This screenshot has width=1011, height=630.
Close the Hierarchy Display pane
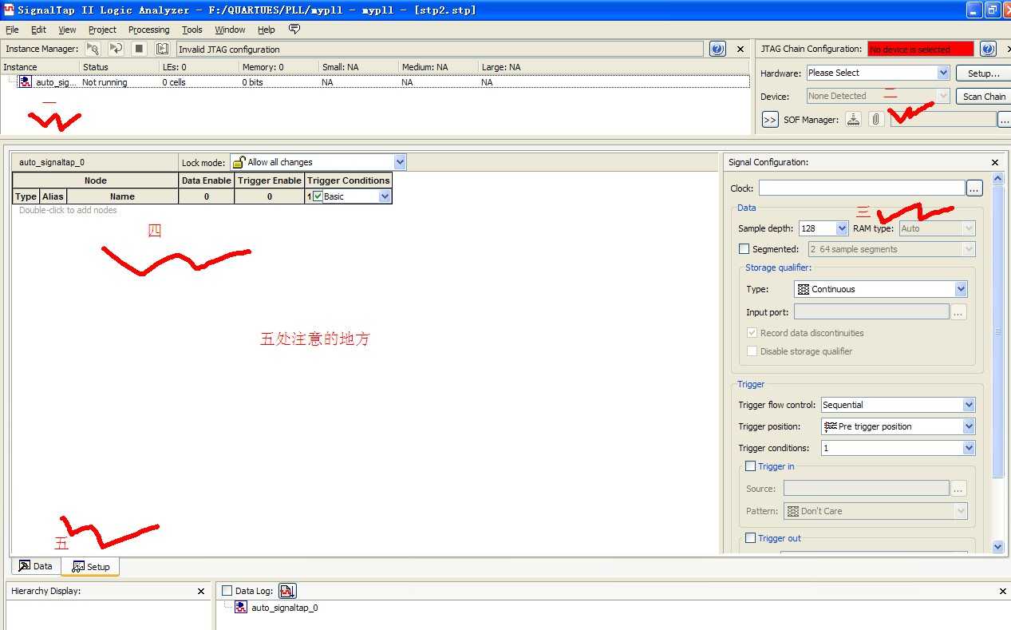tap(201, 591)
